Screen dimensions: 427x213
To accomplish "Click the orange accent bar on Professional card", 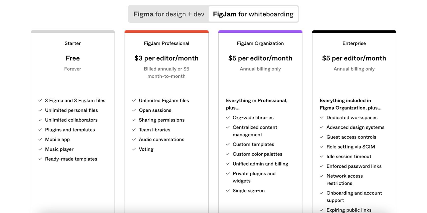I will coord(166,31).
